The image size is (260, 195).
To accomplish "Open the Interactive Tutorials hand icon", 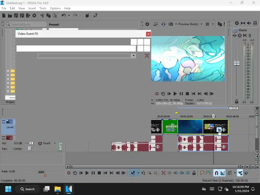I will [x=87, y=15].
